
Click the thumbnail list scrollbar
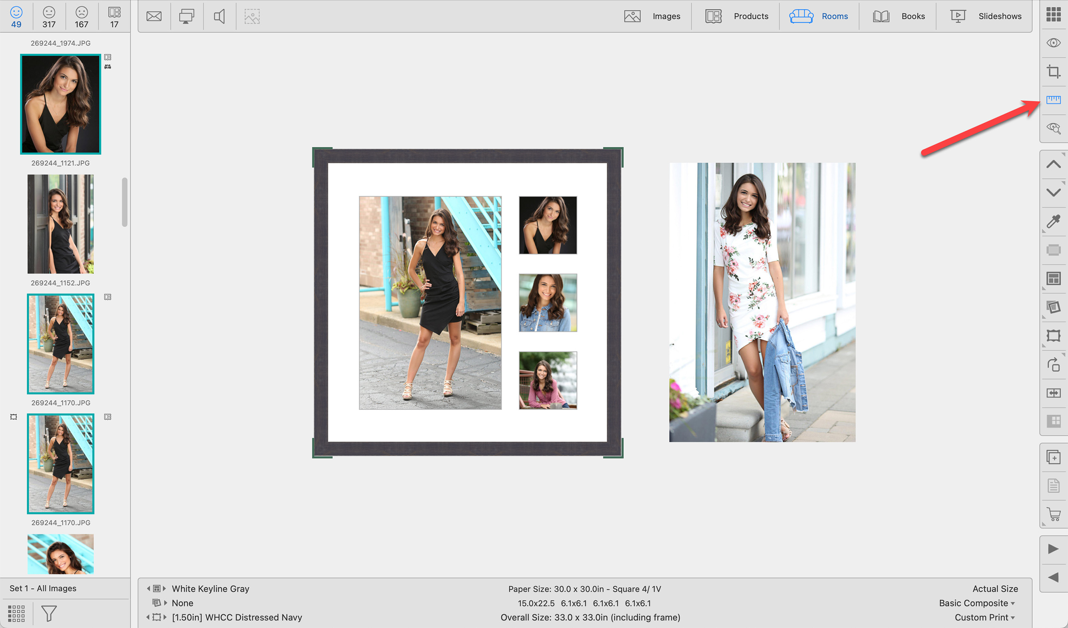click(124, 202)
